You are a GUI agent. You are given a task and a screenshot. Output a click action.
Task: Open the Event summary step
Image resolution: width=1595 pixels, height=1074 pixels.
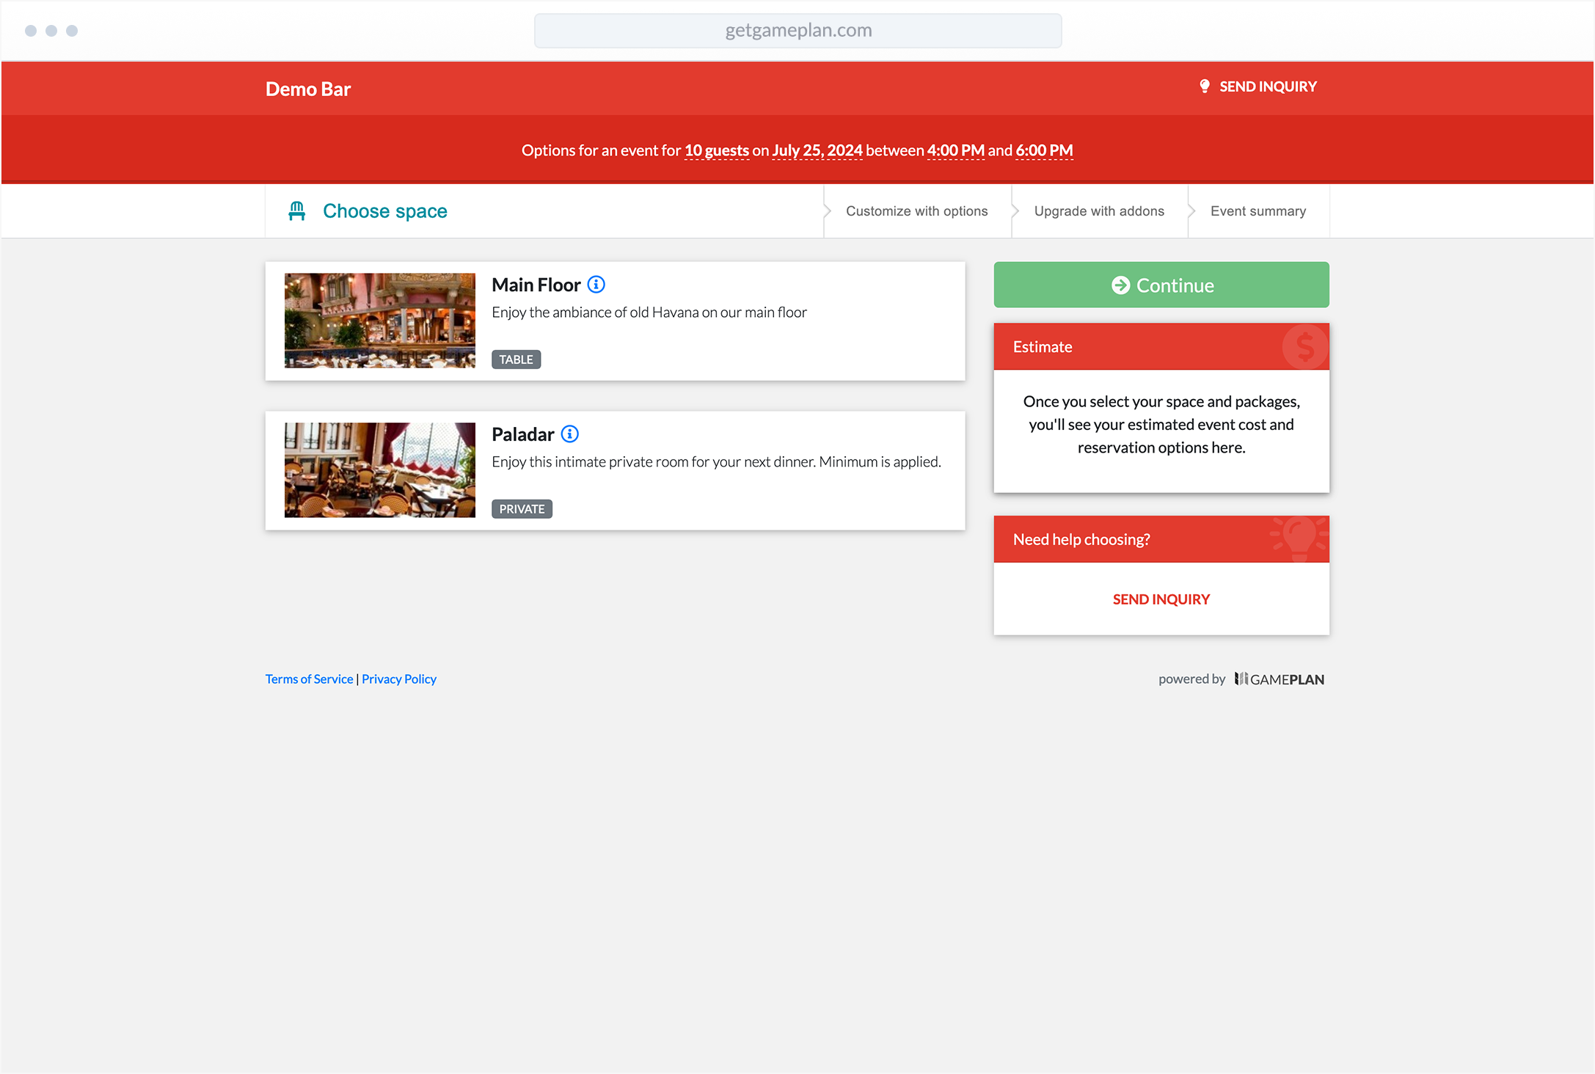pos(1258,211)
